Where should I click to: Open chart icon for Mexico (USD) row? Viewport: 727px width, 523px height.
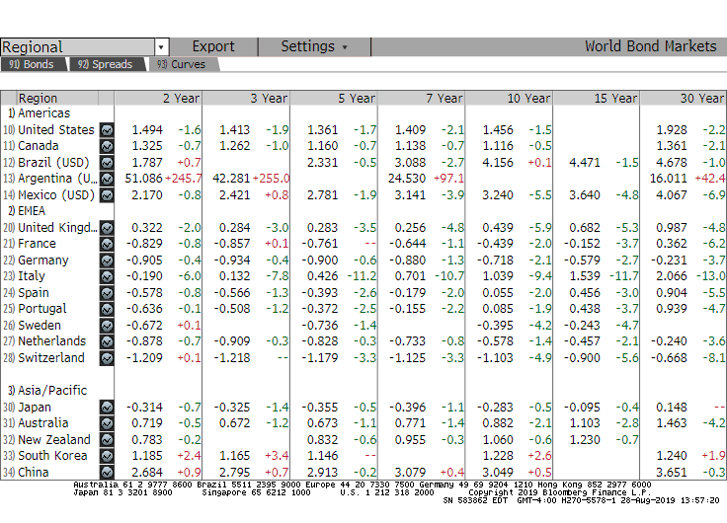click(107, 195)
